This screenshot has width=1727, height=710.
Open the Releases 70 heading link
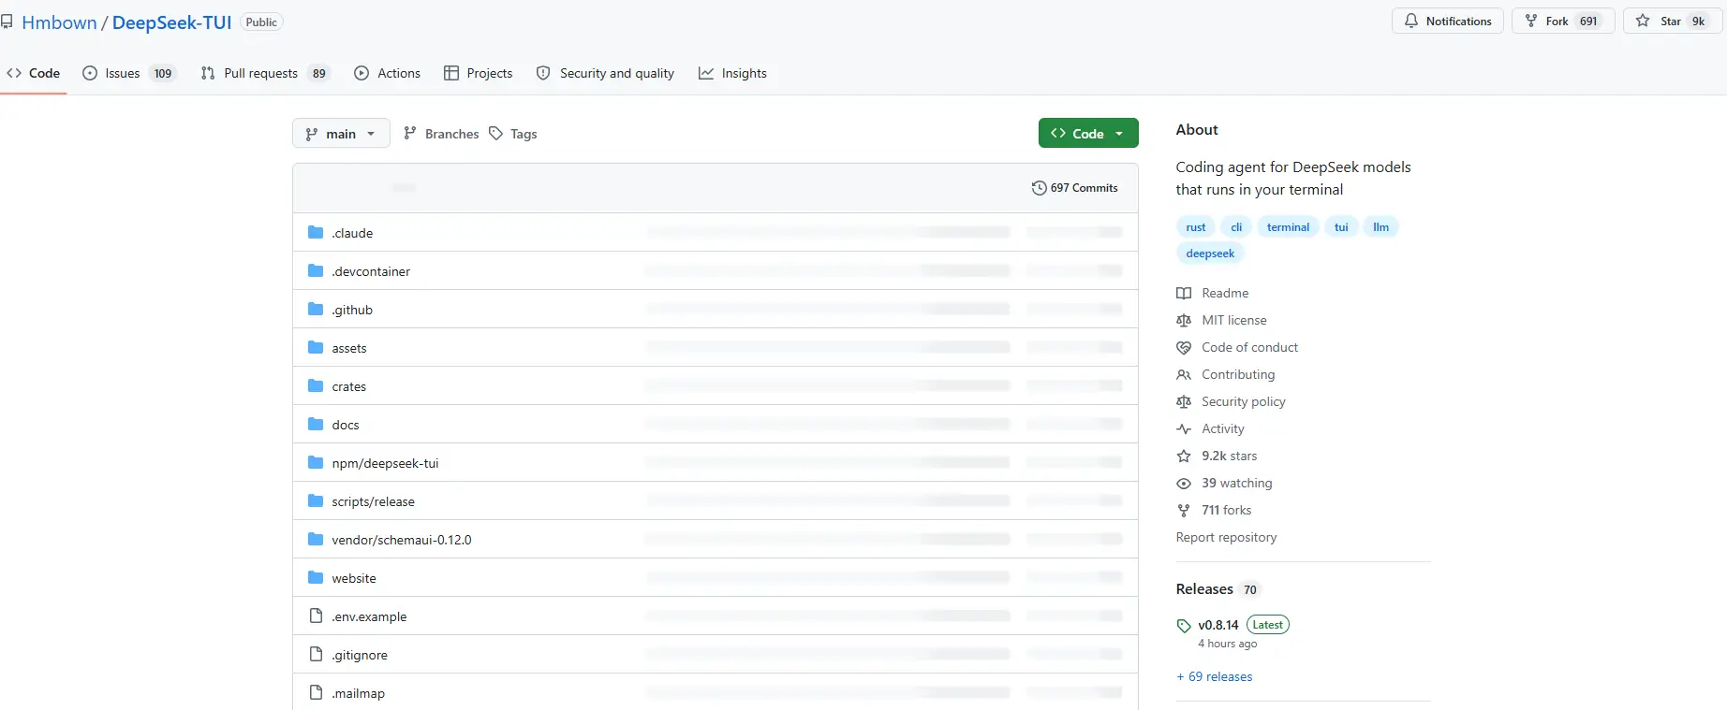(1218, 588)
